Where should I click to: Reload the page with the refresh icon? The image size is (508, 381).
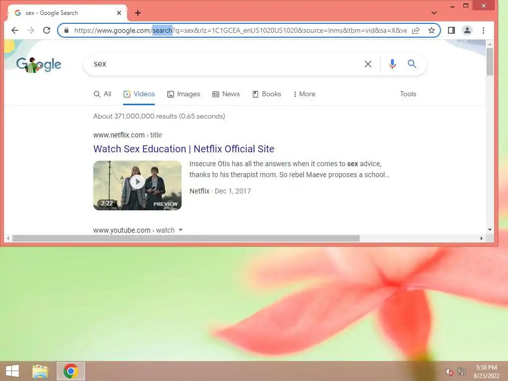point(47,30)
